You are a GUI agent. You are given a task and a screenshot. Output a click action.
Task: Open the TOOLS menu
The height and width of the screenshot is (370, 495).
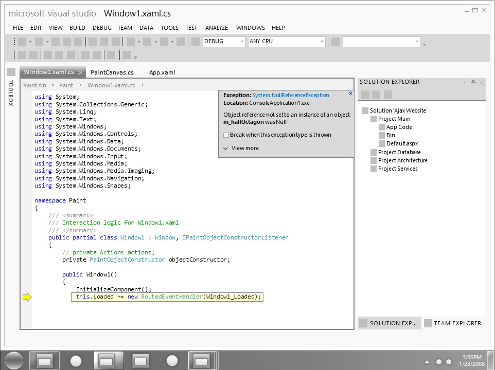[169, 28]
